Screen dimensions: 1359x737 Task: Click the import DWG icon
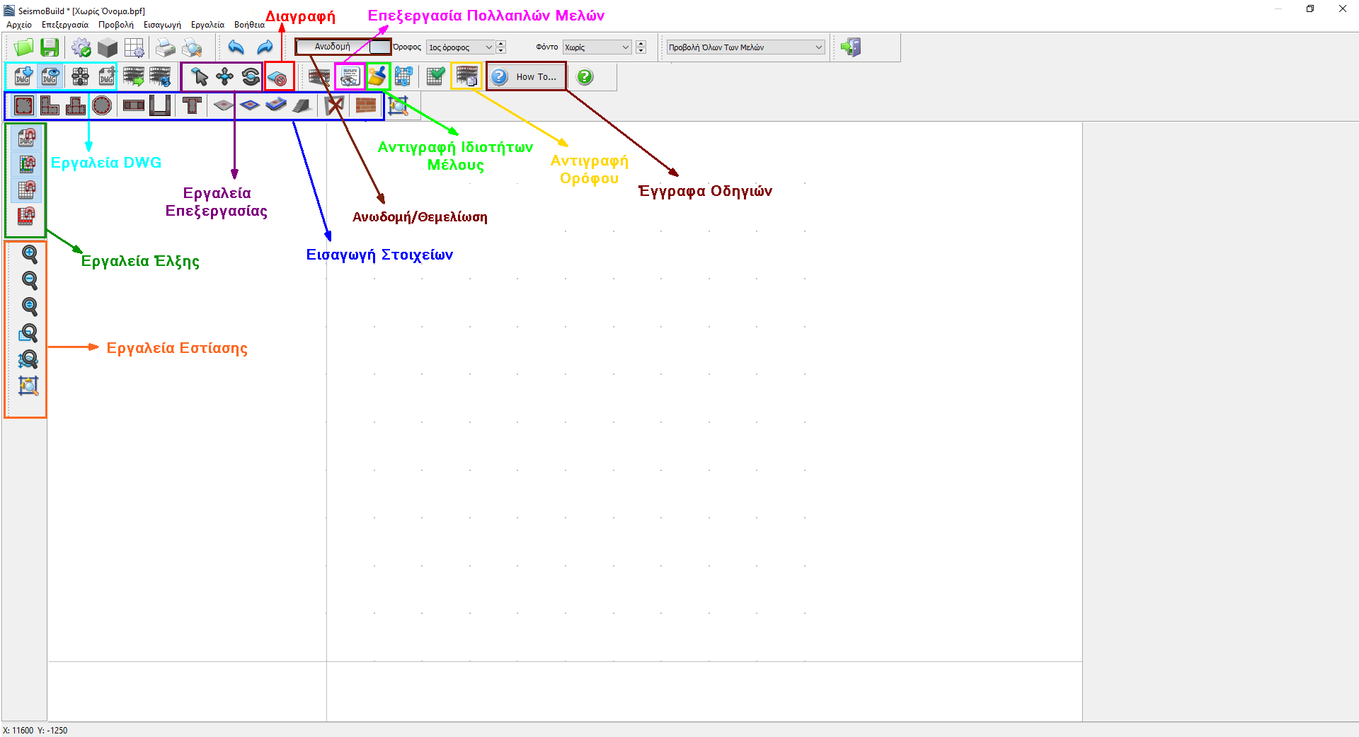[23, 76]
